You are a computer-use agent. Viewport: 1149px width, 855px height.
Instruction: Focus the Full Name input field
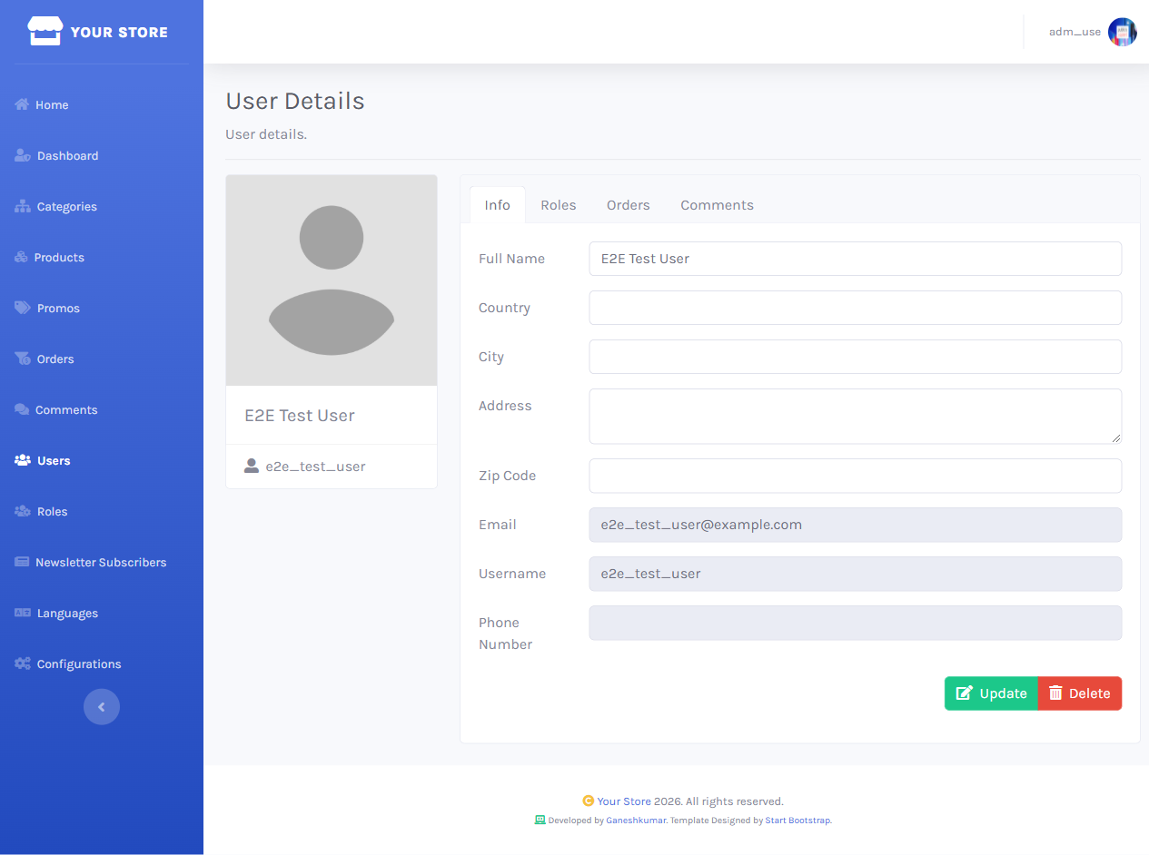855,259
